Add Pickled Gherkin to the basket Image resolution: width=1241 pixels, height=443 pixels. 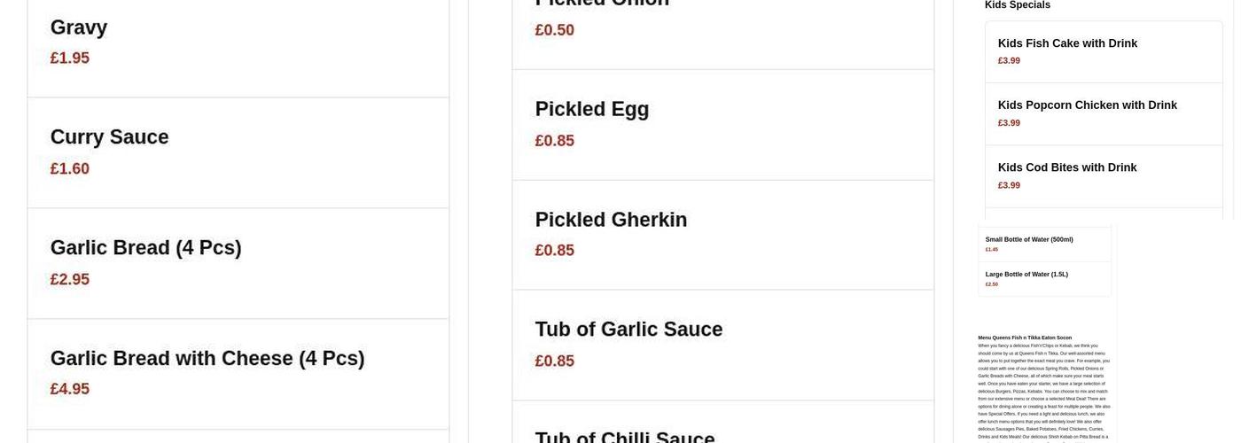pos(611,220)
